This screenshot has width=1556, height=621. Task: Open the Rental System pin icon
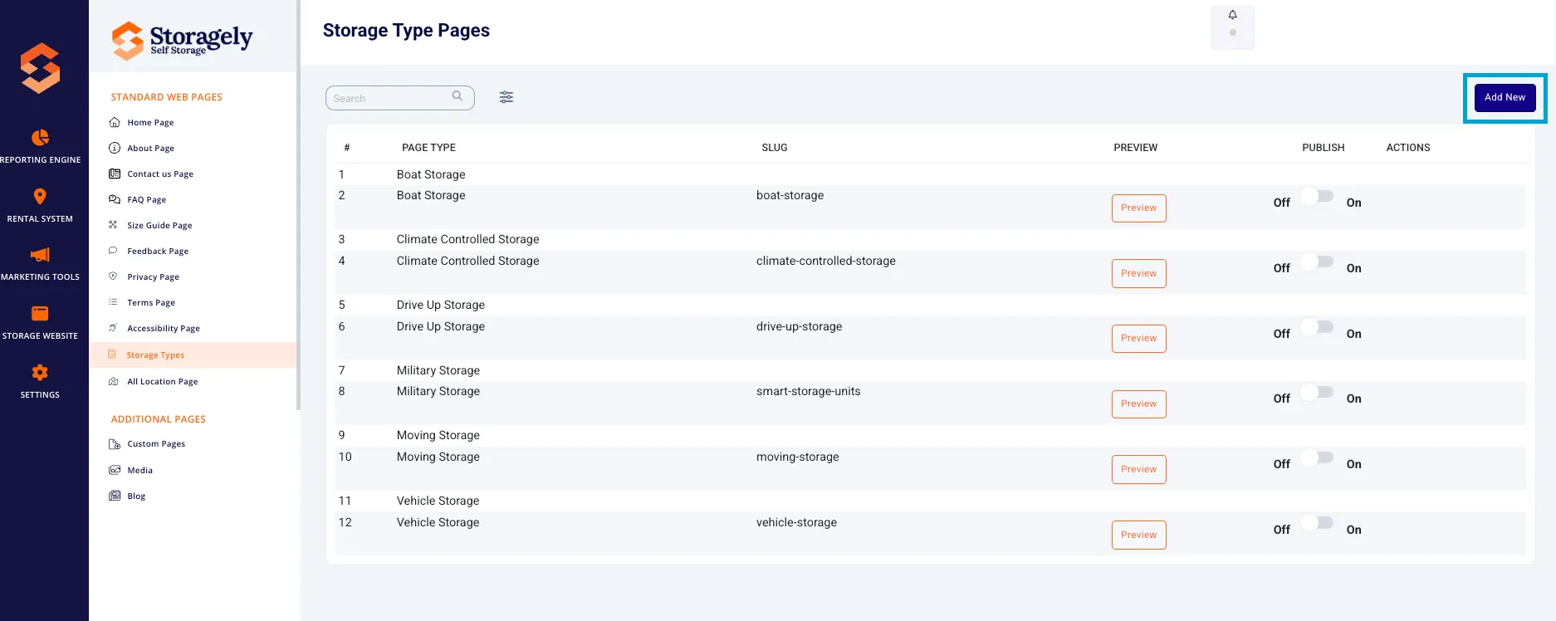click(40, 197)
